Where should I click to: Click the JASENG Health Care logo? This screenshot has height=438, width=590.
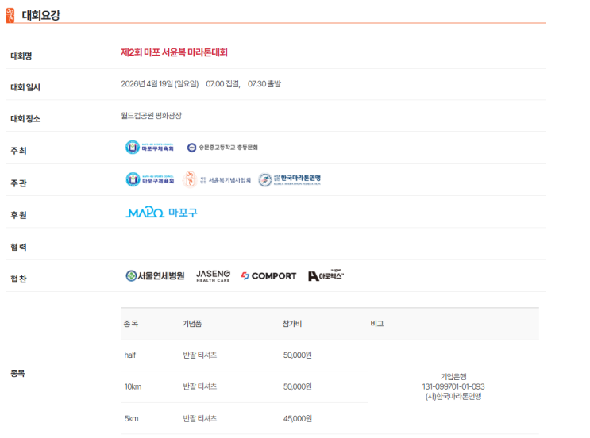coord(213,276)
